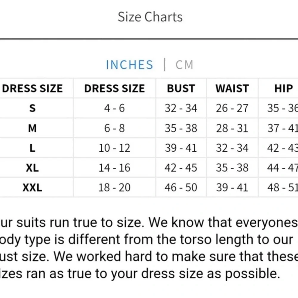Click the Size Charts heading

pyautogui.click(x=150, y=17)
